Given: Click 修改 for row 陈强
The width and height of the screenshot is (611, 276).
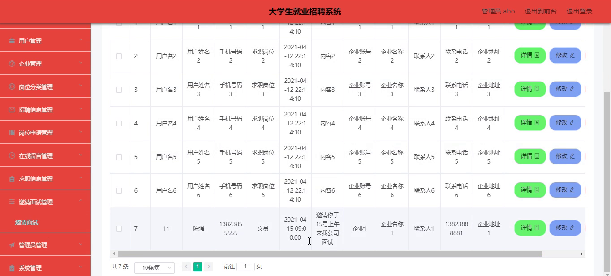Looking at the screenshot, I should (565, 228).
